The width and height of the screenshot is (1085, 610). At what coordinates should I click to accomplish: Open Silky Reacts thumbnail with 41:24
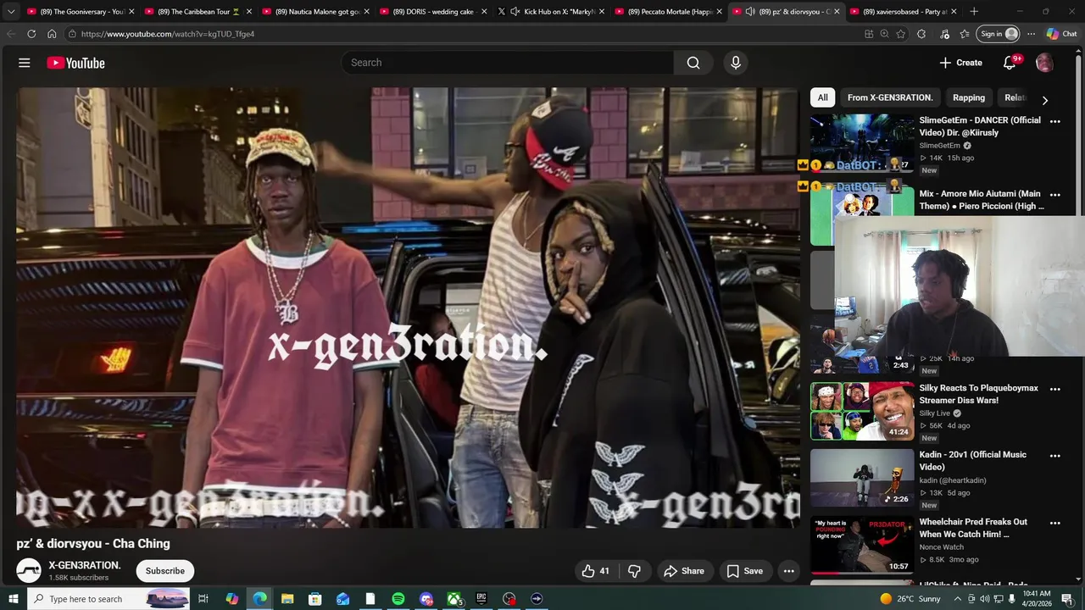pyautogui.click(x=862, y=411)
